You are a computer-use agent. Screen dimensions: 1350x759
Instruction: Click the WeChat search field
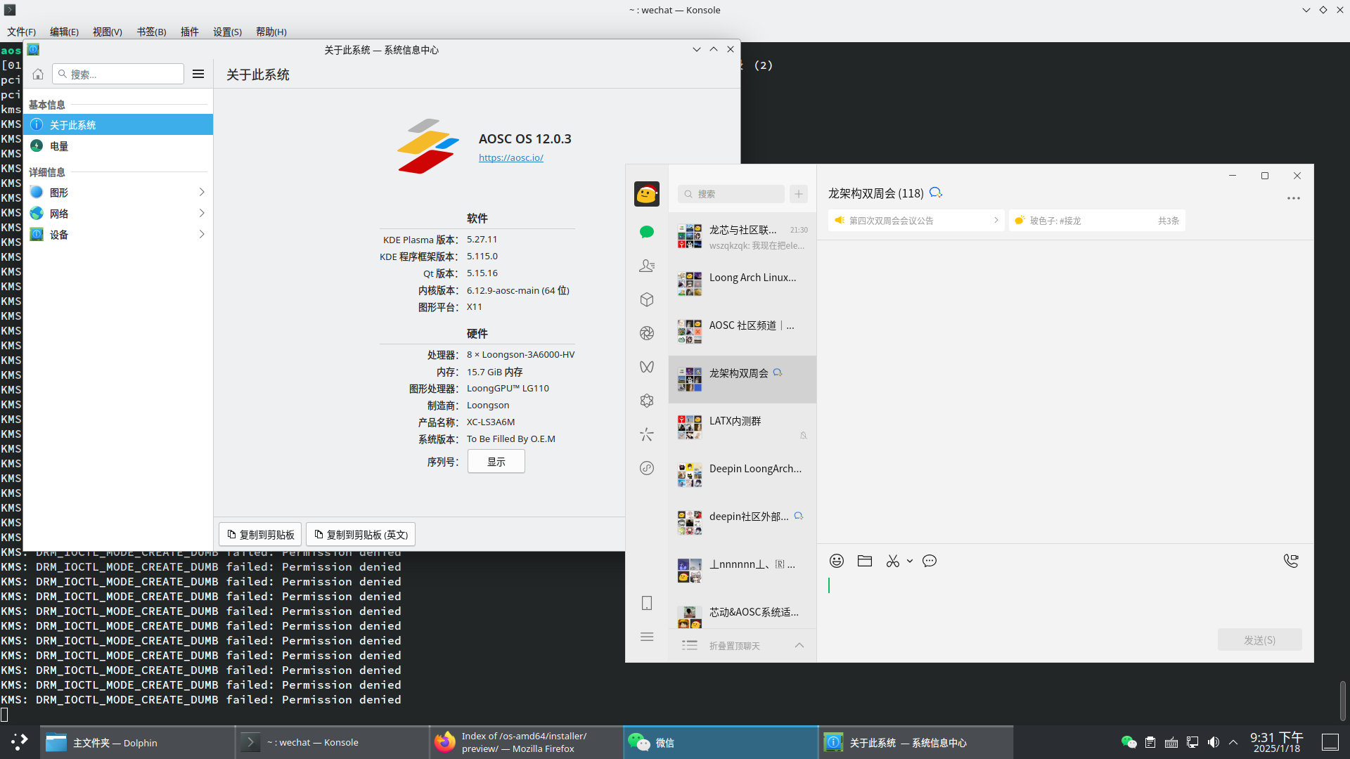coord(731,194)
